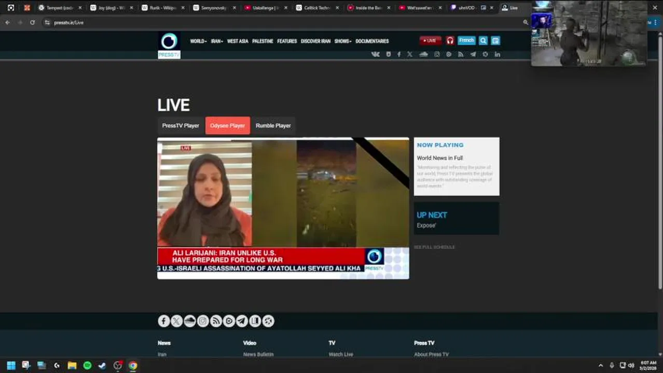Expand the SHOWS menu dropdown
This screenshot has width=663, height=373.
[x=343, y=41]
